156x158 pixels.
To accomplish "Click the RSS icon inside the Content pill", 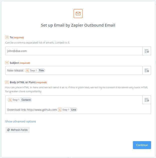I will 10,100.
